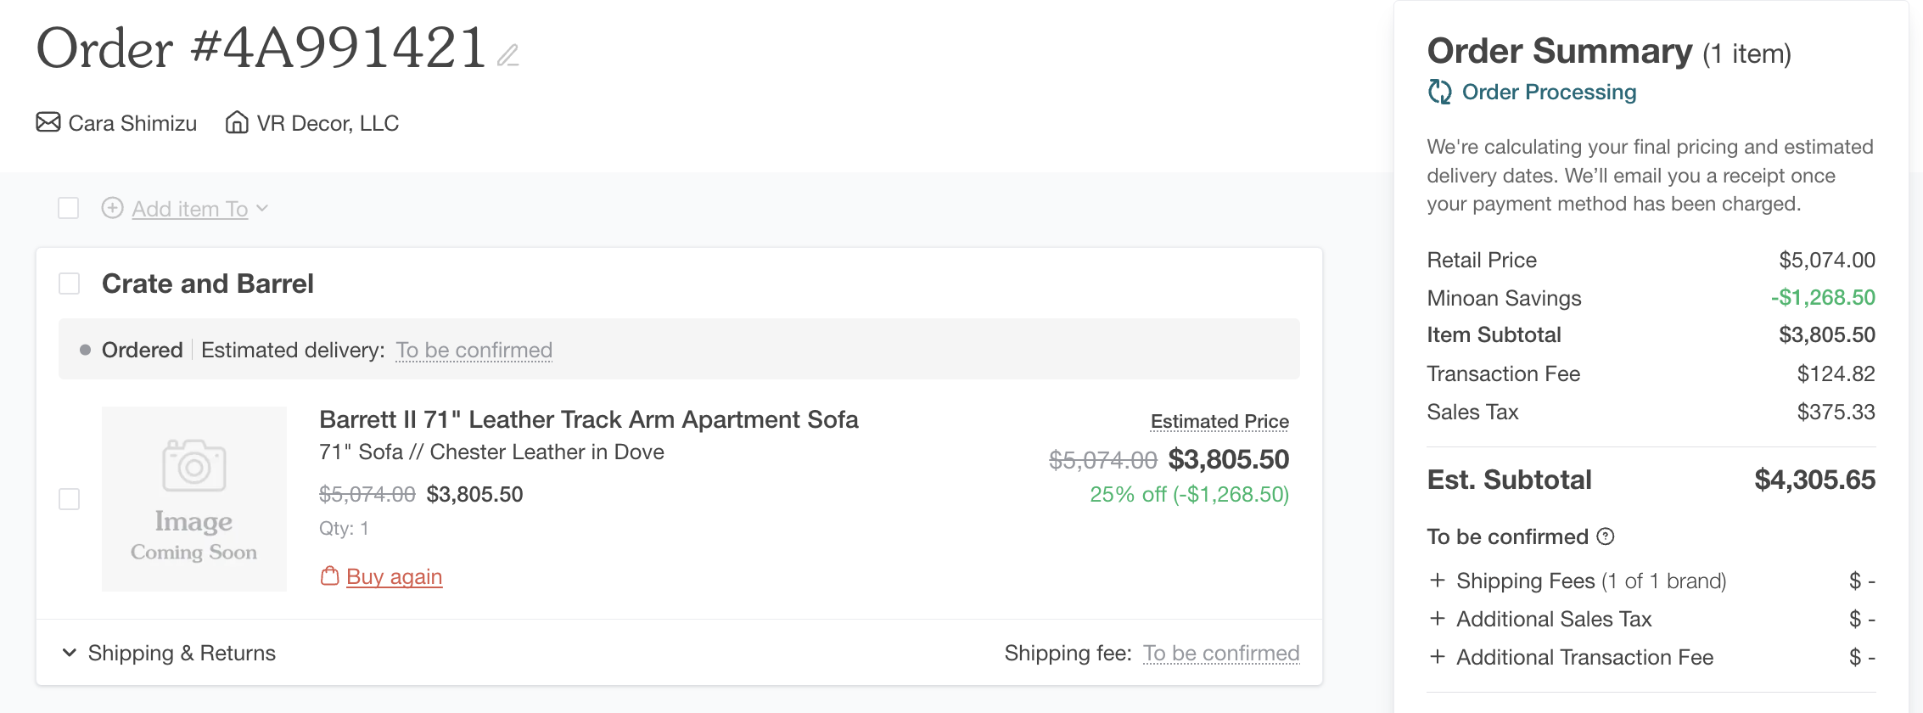
Task: Check the Crate and Barrel brand checkbox
Action: pos(70,284)
